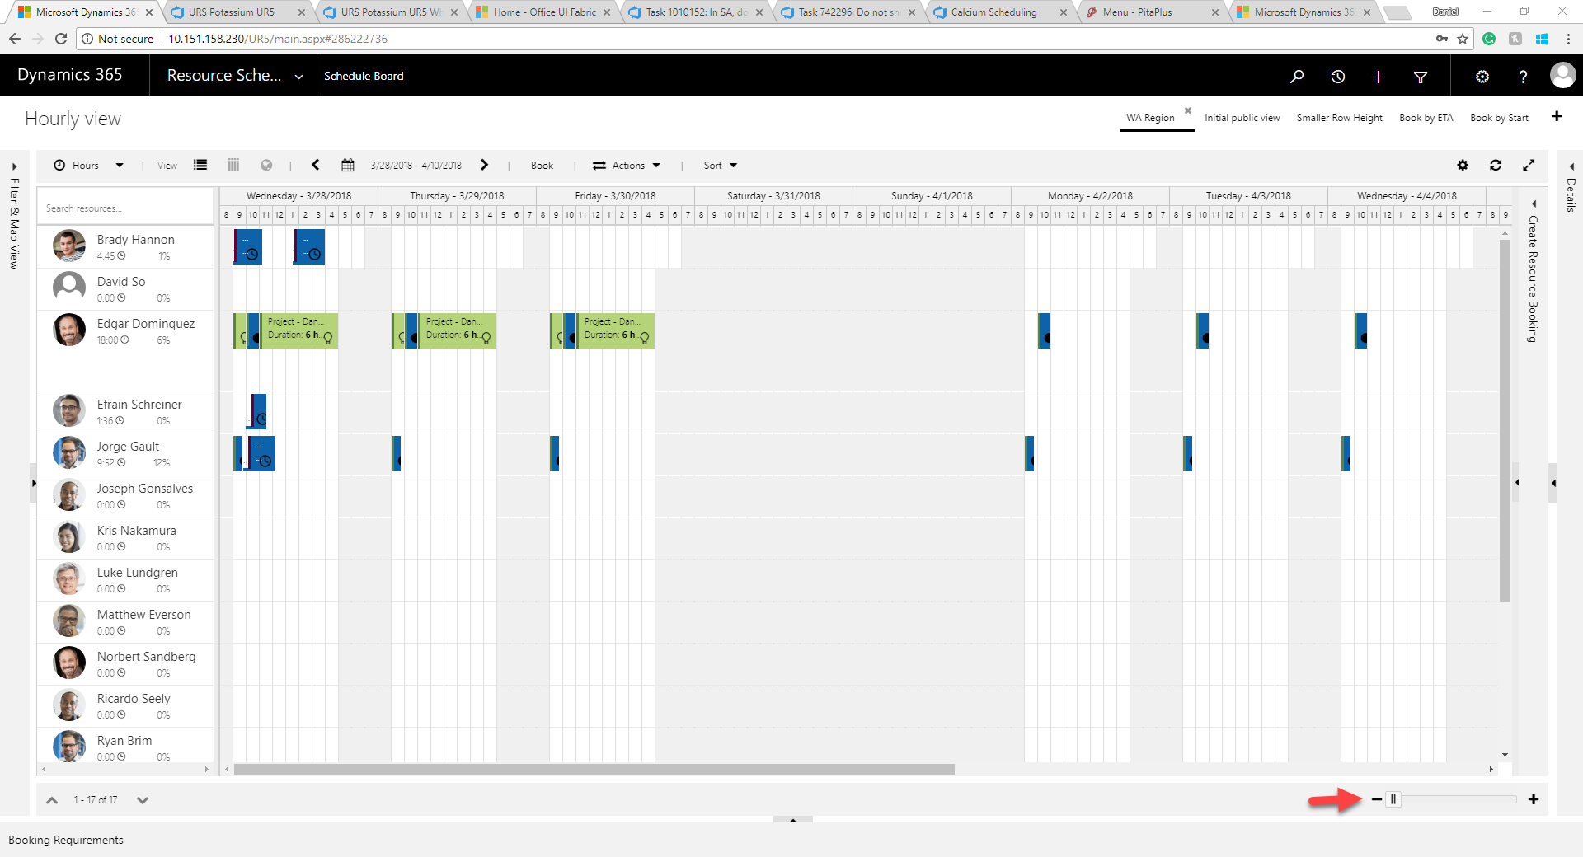Open the Actions dropdown menu
Viewport: 1583px width, 857px height.
pyautogui.click(x=627, y=165)
